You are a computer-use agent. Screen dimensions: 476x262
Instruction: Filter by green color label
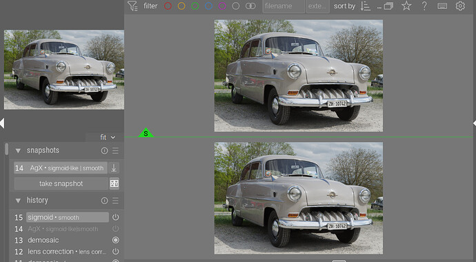point(195,6)
